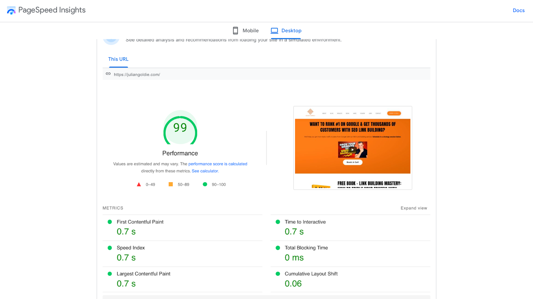Click the First Contentful Paint label
Viewport: 533px width, 299px height.
coord(140,222)
